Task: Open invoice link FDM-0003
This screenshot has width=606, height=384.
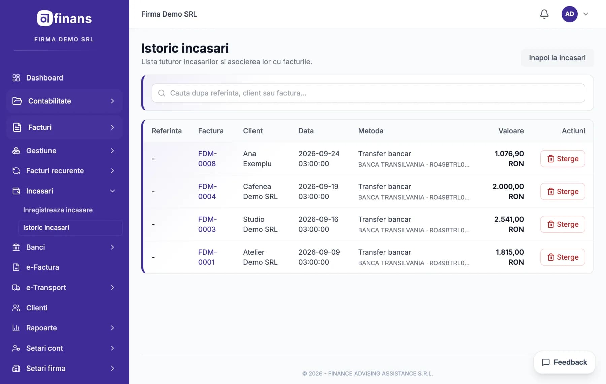Action: point(207,224)
